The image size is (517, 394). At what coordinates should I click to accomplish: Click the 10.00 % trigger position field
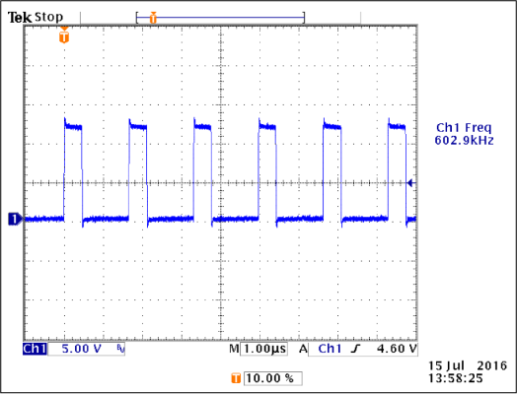click(x=272, y=378)
